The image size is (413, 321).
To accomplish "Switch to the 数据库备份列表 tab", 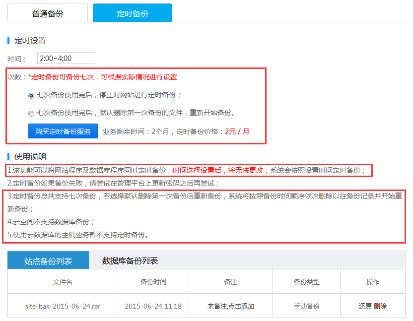I will pyautogui.click(x=130, y=260).
